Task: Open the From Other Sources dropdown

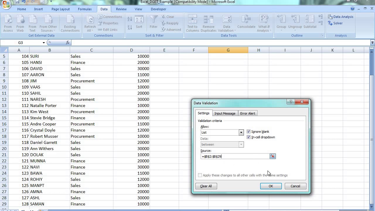Action: (x=48, y=23)
